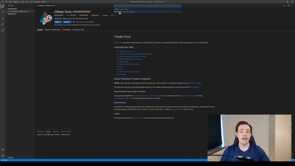The image size is (295, 166).
Task: Click the webcam video overlay of presenter
Action: [x=249, y=138]
